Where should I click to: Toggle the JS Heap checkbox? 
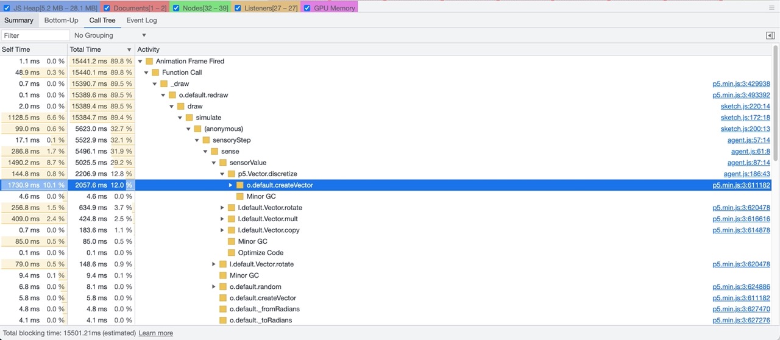tap(7, 9)
